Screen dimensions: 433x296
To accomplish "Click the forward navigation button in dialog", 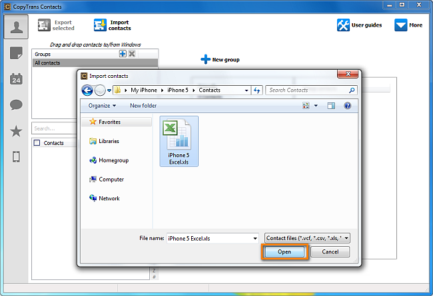I will point(100,90).
